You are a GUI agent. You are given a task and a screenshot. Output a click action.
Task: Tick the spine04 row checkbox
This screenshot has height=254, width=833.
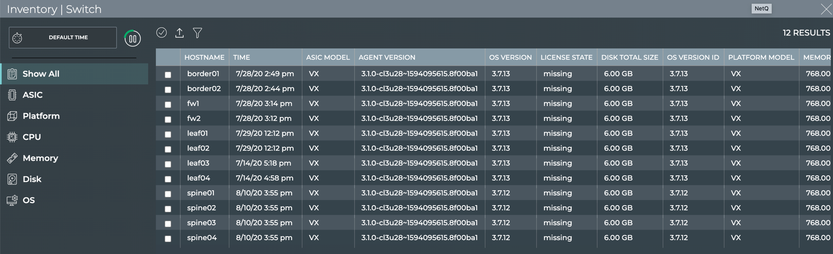[168, 239]
